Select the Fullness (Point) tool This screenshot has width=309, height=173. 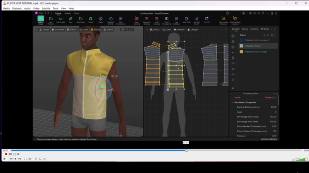tap(111, 20)
